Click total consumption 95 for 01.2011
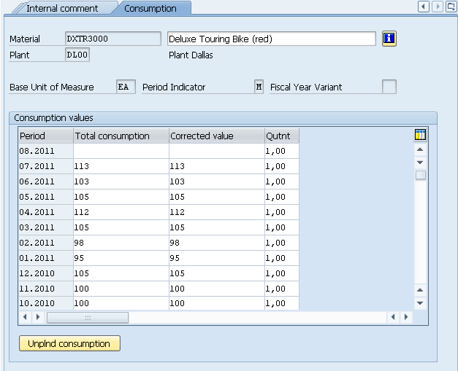This screenshot has width=458, height=371. 121,258
